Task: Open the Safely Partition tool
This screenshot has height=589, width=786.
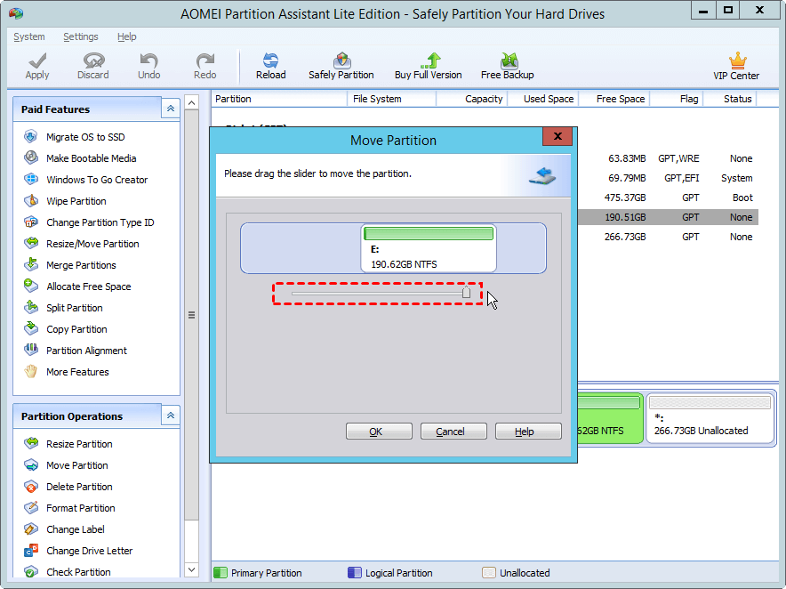Action: point(341,66)
